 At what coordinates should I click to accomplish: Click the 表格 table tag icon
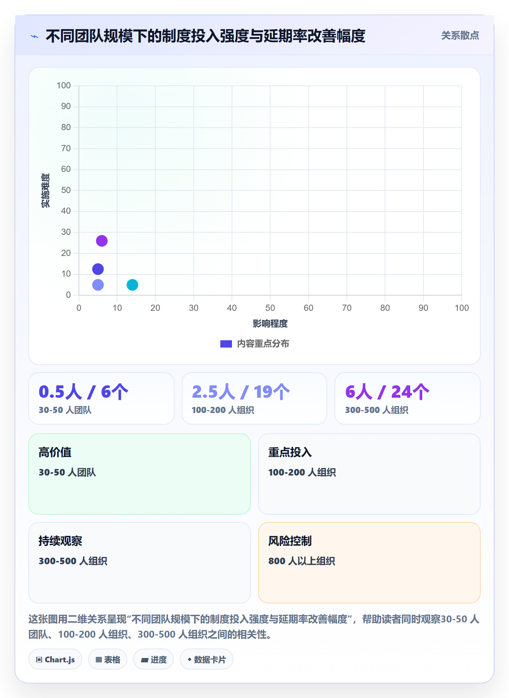tap(99, 660)
